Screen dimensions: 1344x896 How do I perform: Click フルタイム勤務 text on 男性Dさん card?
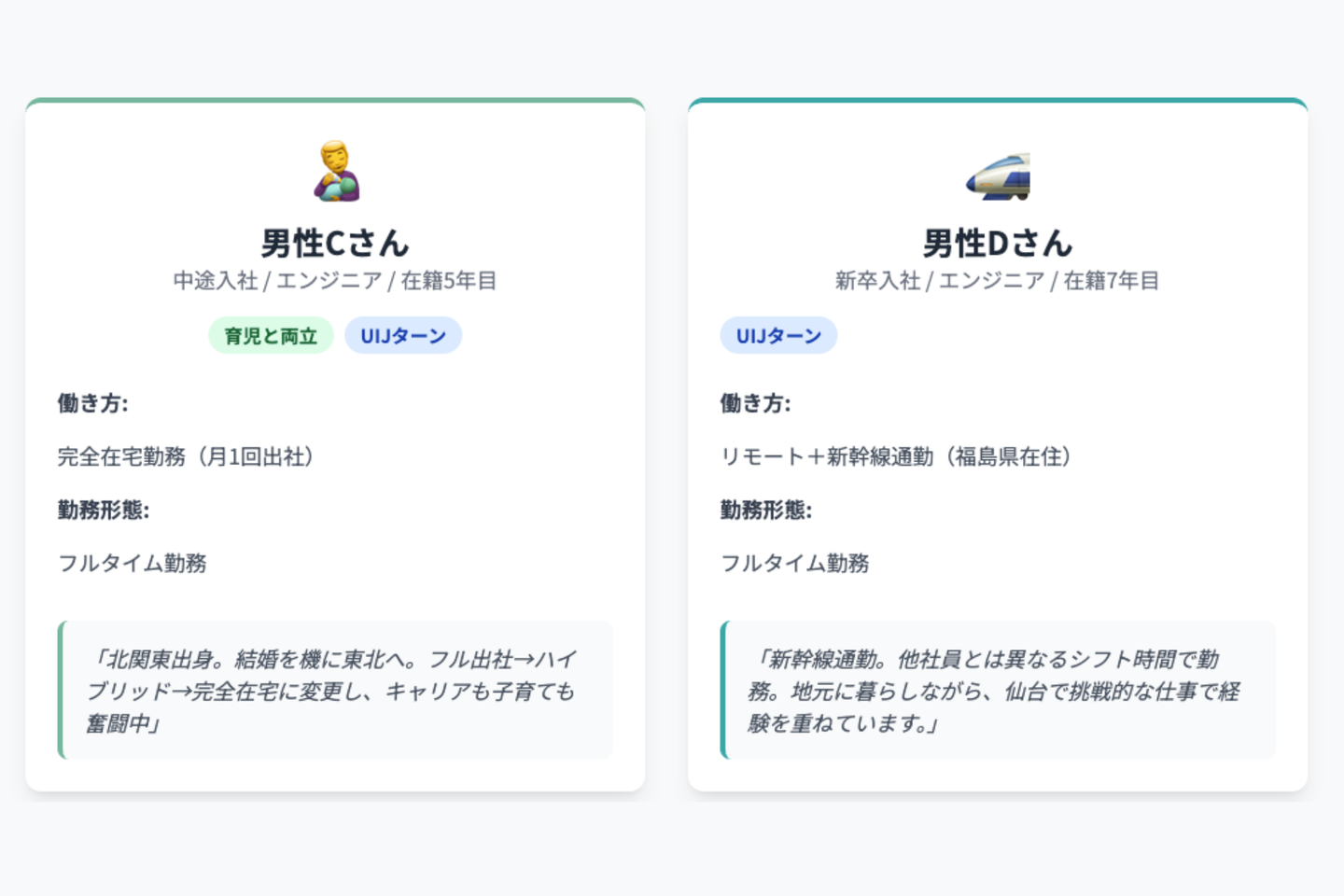pos(795,563)
